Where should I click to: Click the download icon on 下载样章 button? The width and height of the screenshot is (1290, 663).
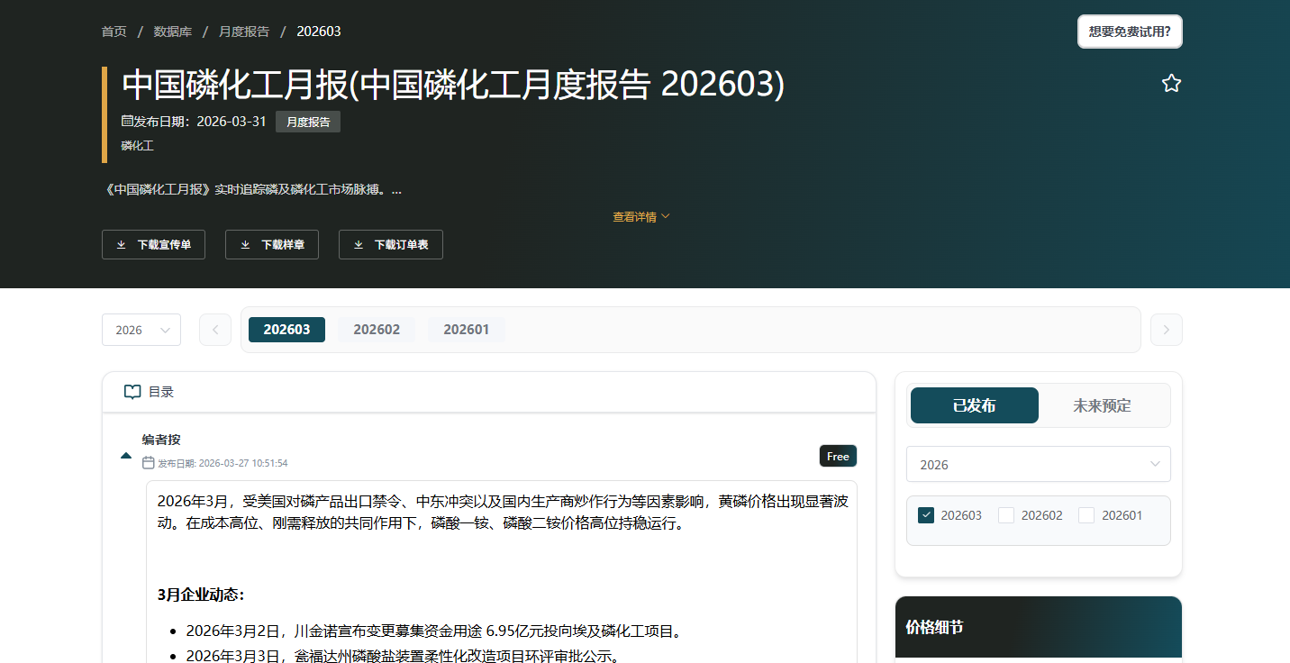pyautogui.click(x=243, y=244)
